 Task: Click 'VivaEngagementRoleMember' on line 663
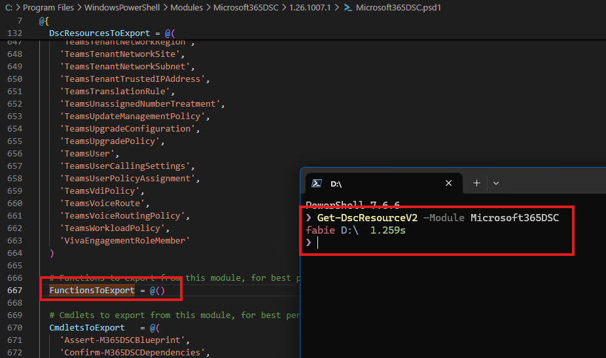125,240
